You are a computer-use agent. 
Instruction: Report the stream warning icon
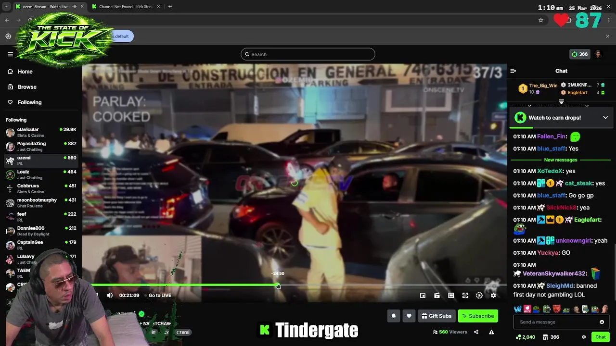[491, 332]
